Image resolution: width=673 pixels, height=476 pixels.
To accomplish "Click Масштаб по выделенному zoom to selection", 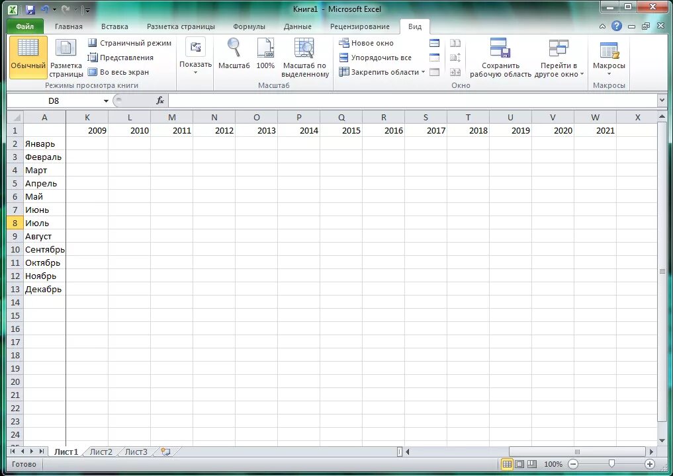I will tap(305, 58).
